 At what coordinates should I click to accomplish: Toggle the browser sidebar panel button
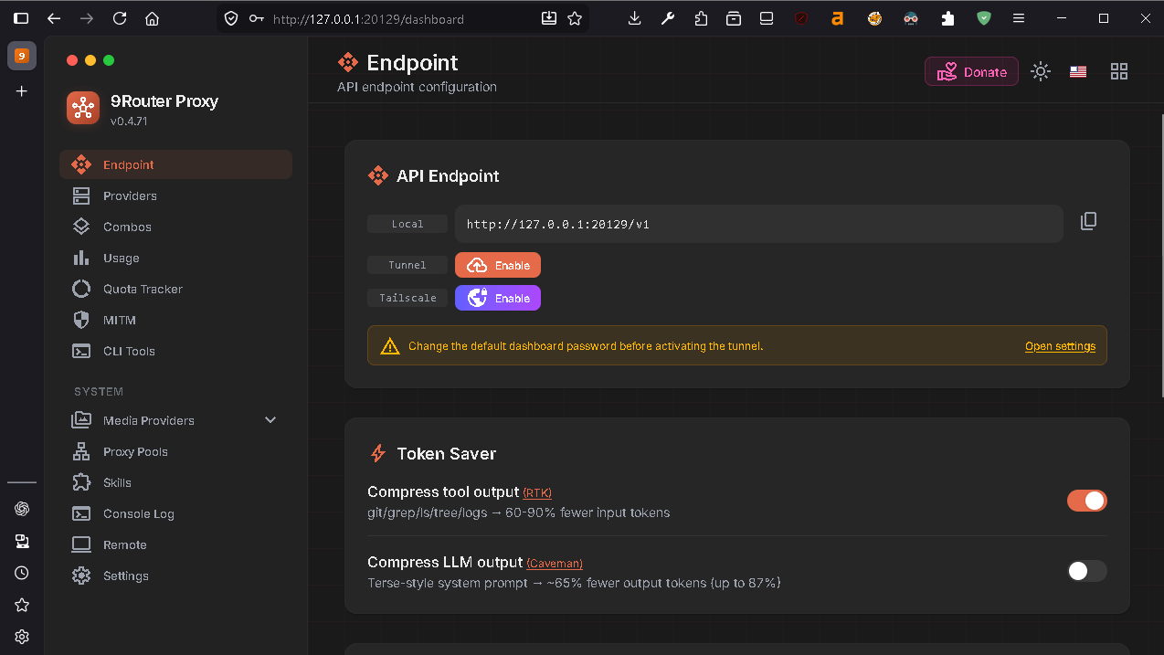pyautogui.click(x=21, y=18)
